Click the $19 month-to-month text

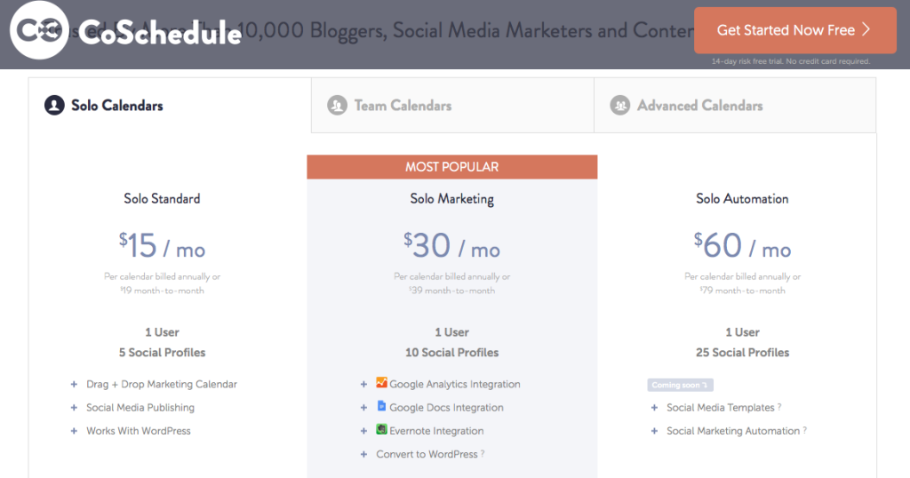tap(162, 291)
